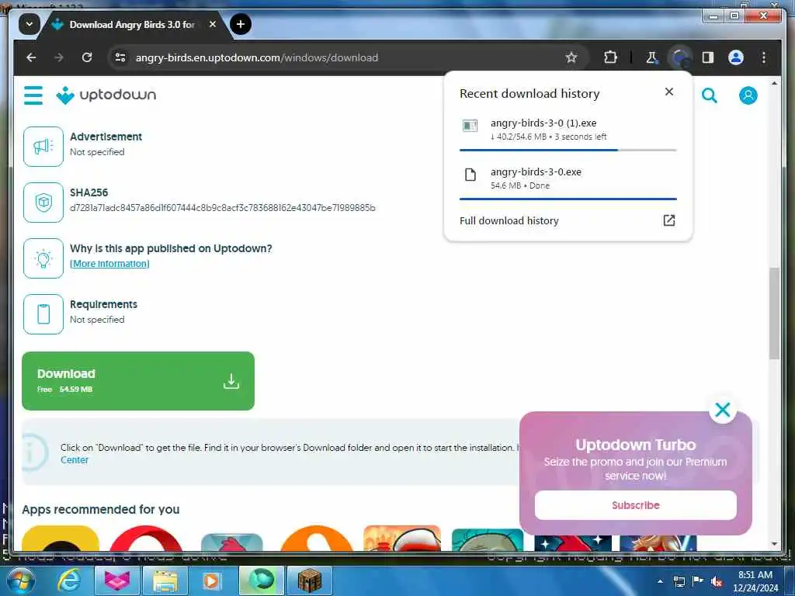Viewport: 795px width, 596px height.
Task: Click Subscribe in Uptodown Turbo promo
Action: 635,504
